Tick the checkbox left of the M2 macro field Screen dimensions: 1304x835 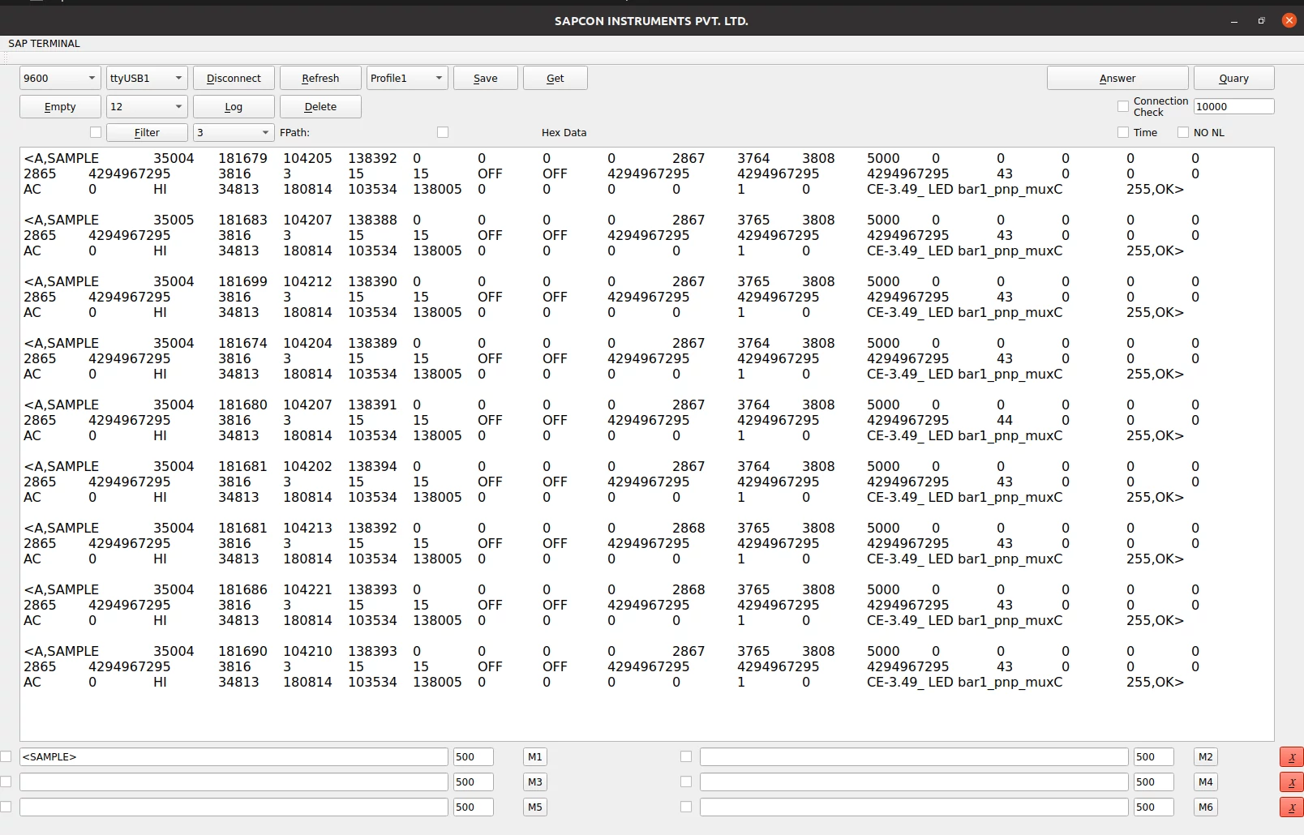[686, 756]
